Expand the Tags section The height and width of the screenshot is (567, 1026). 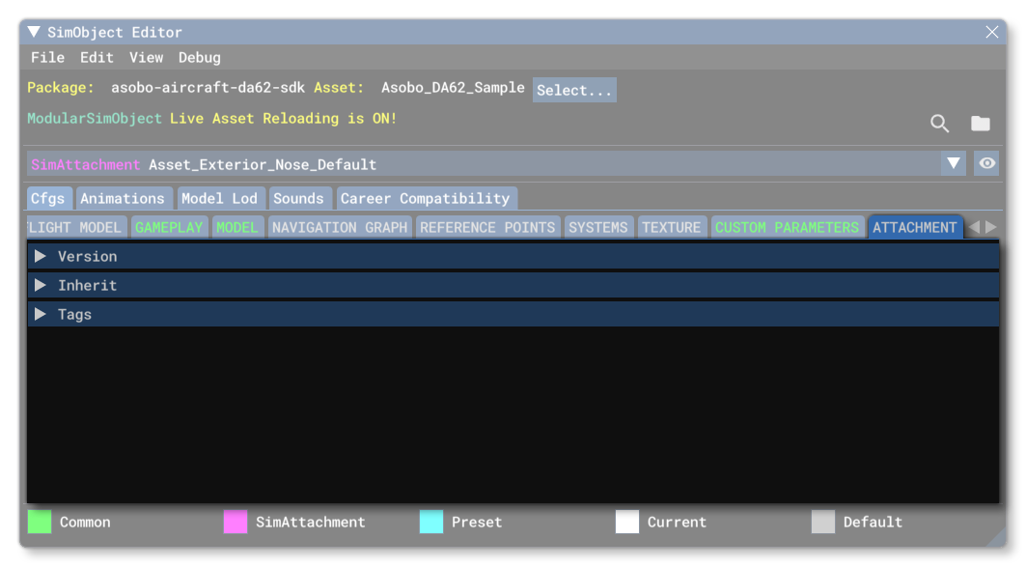pyautogui.click(x=42, y=314)
